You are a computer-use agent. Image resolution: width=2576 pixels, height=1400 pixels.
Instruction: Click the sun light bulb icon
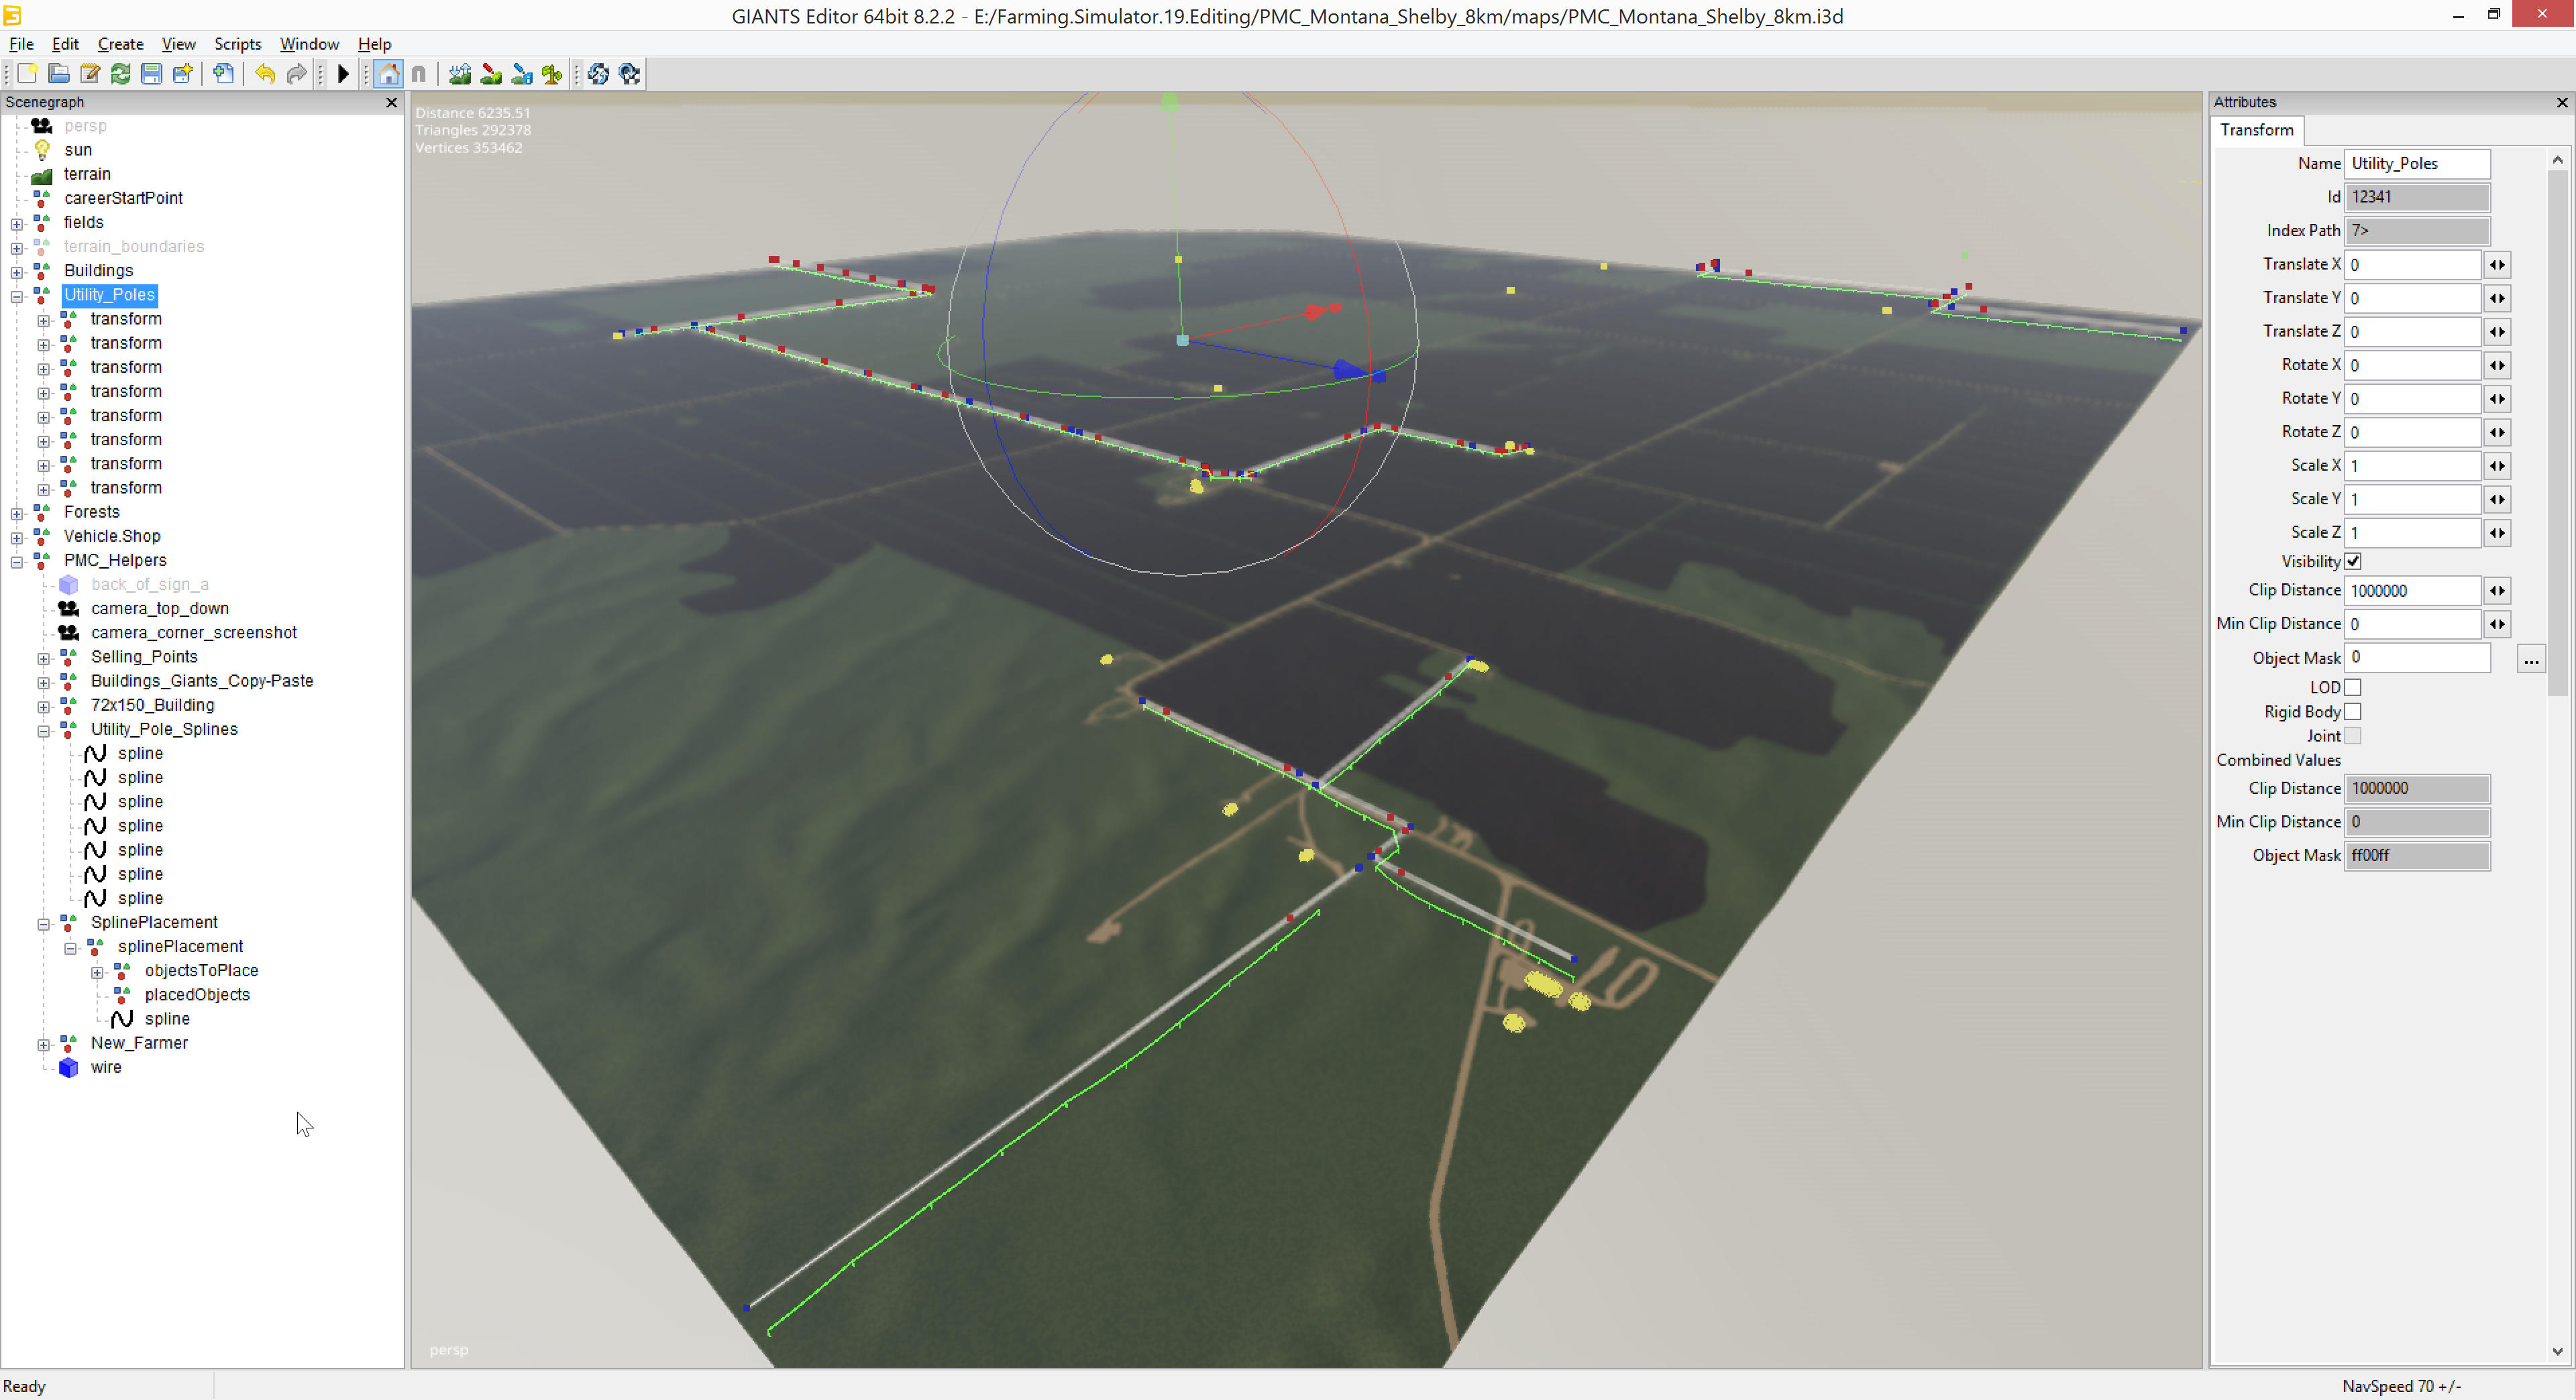point(42,150)
